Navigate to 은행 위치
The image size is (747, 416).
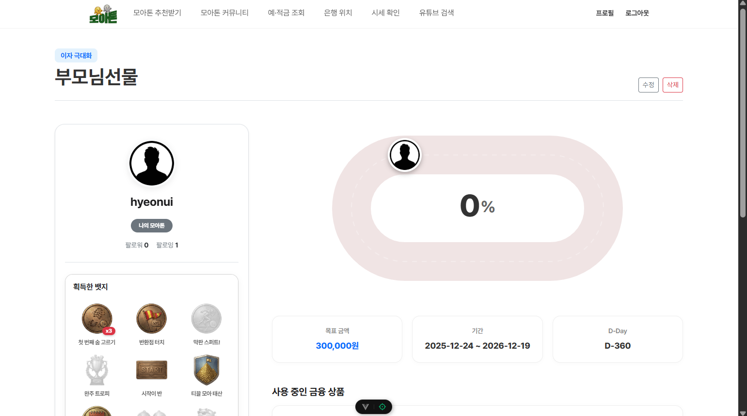click(338, 13)
